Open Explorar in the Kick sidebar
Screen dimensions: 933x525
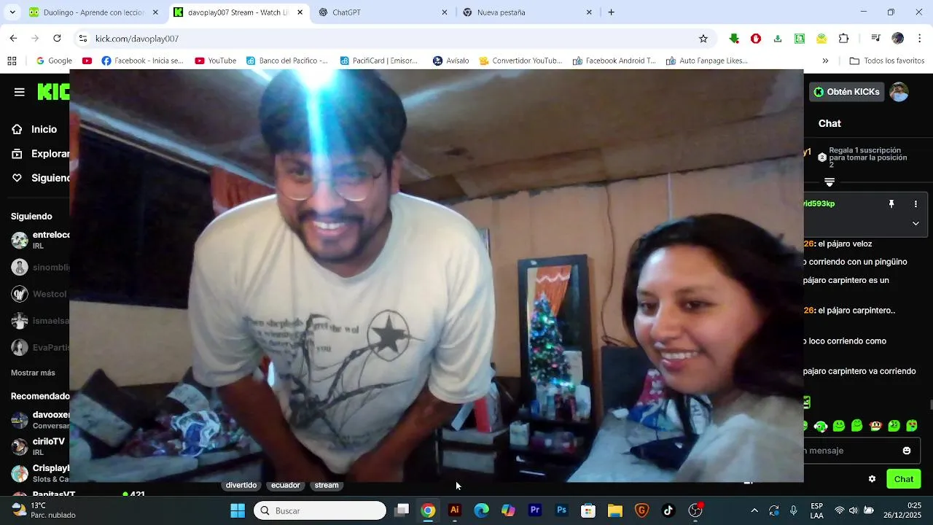tap(40, 154)
